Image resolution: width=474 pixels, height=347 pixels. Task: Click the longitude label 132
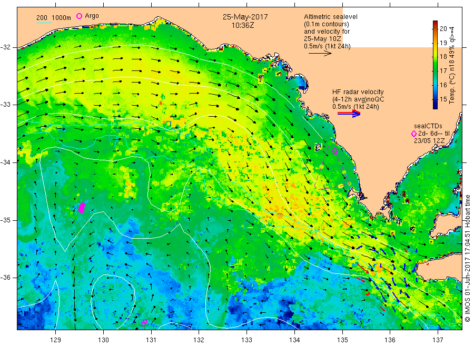pyautogui.click(x=199, y=340)
